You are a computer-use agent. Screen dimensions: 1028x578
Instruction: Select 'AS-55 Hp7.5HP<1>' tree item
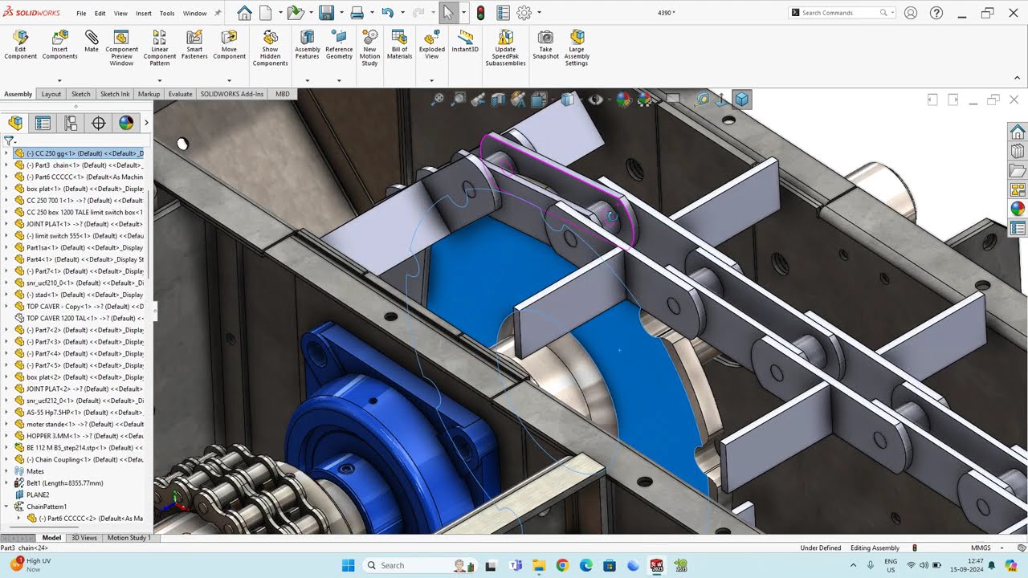[x=80, y=413]
